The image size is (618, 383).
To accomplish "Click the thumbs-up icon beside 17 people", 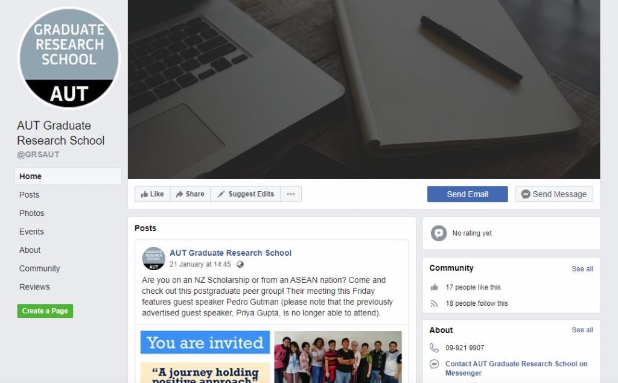I will click(x=435, y=287).
